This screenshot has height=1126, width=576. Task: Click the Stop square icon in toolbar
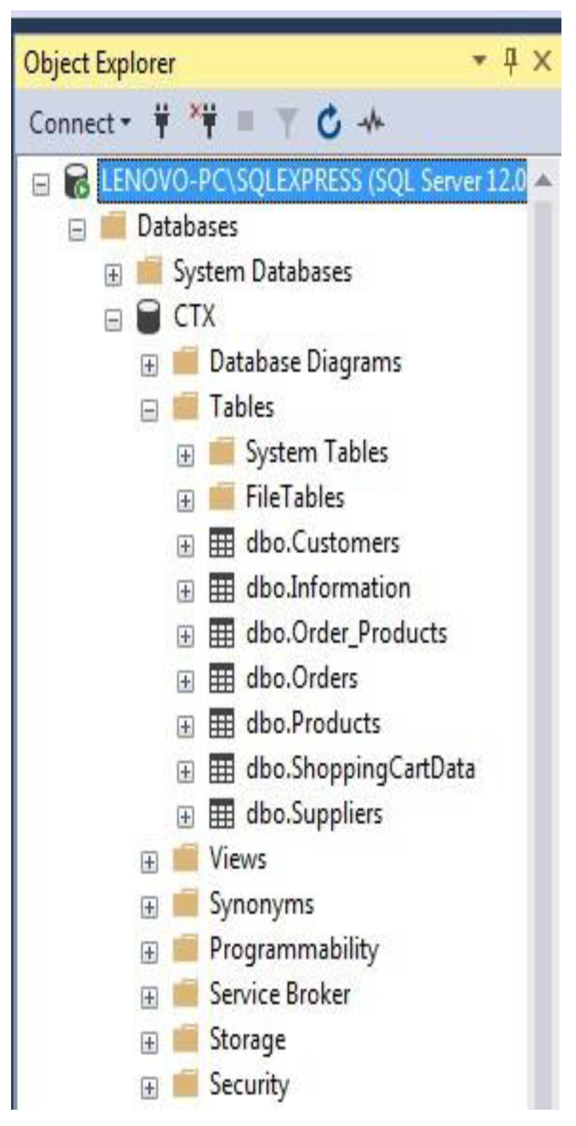coord(246,122)
